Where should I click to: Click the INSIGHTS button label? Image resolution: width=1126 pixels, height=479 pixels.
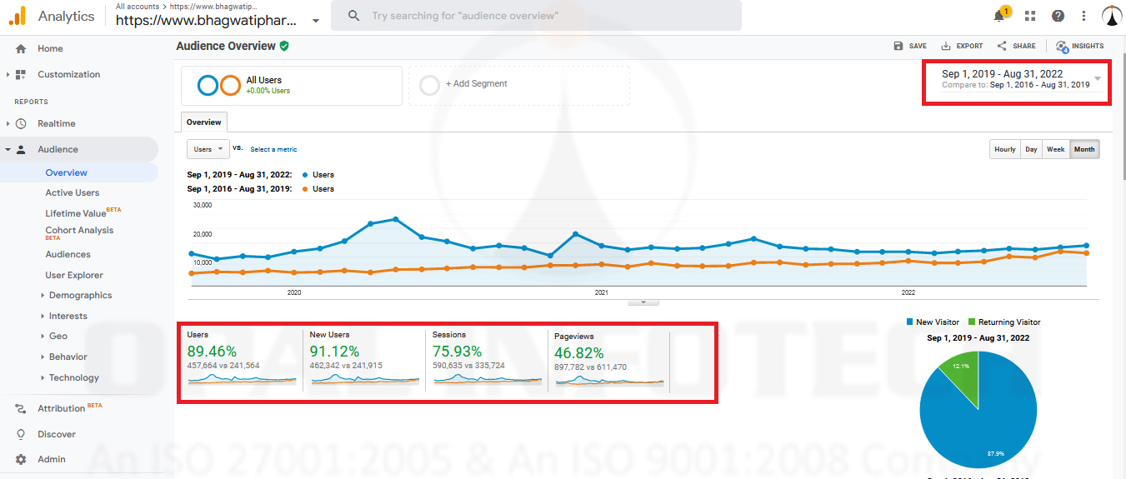(1088, 46)
